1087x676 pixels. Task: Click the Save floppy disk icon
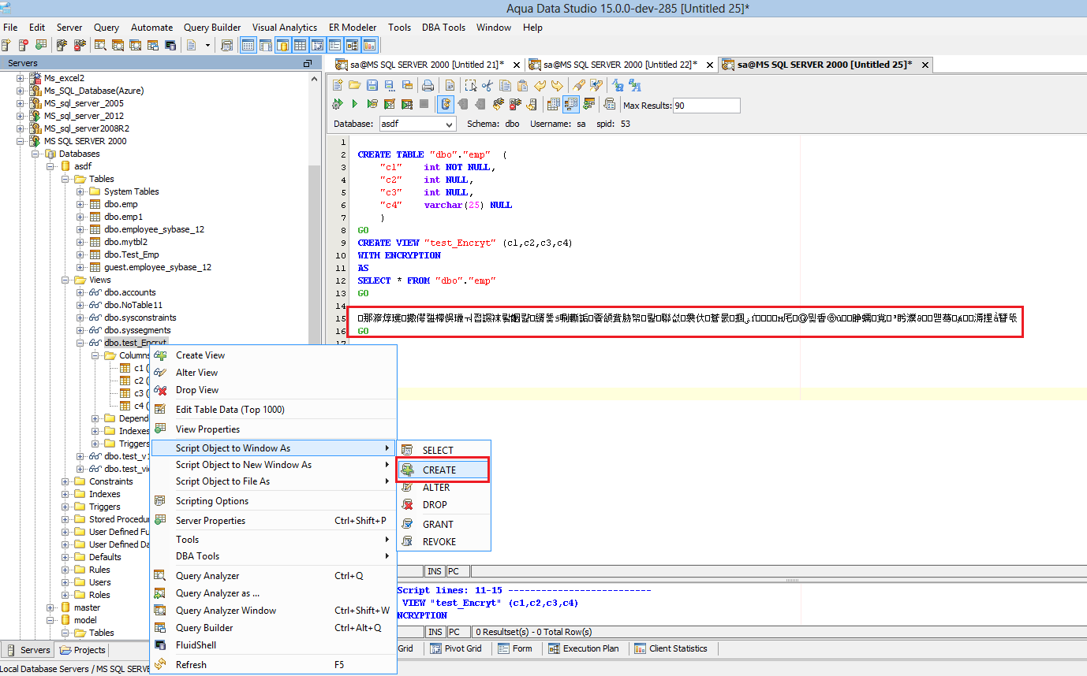[372, 85]
